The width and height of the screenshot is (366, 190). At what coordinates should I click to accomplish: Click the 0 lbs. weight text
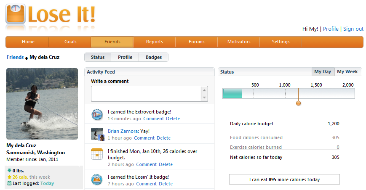(x=18, y=171)
